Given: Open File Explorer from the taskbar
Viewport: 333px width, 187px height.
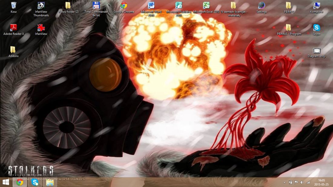Looking at the screenshot, I should [50, 182].
